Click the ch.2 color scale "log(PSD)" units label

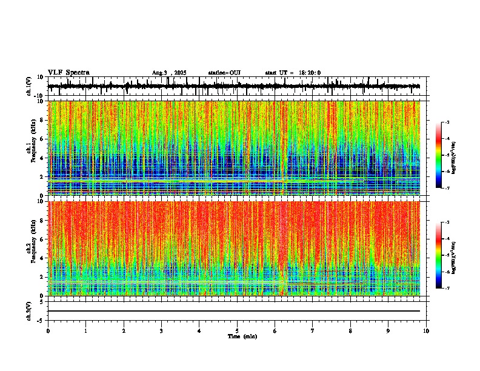pyautogui.click(x=454, y=258)
